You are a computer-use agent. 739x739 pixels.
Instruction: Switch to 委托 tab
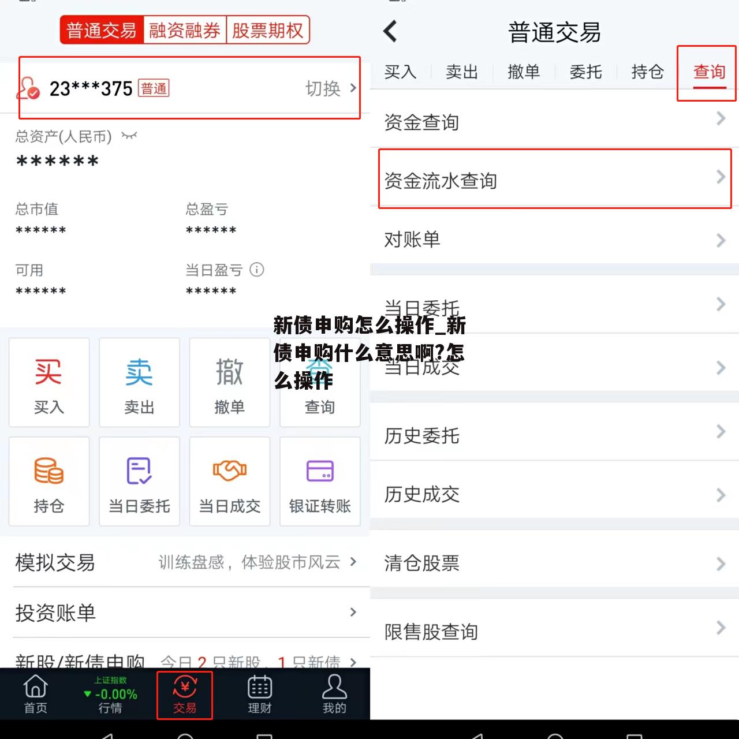585,72
